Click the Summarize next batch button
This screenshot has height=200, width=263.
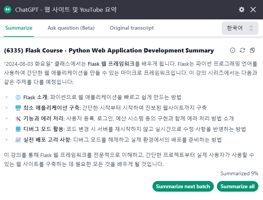tap(183, 186)
